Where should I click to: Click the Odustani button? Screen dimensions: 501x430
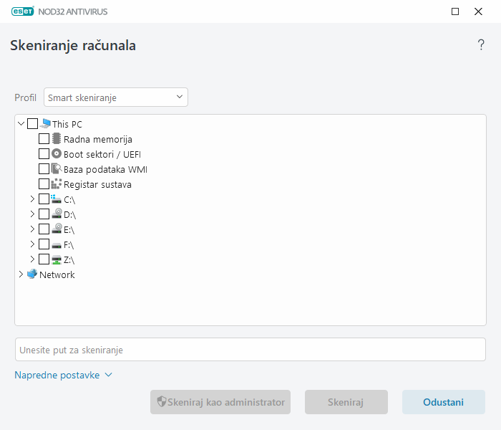(x=443, y=402)
